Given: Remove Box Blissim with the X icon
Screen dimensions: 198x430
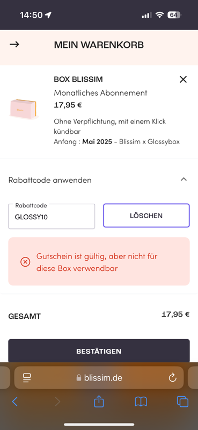Looking at the screenshot, I should 183,80.
